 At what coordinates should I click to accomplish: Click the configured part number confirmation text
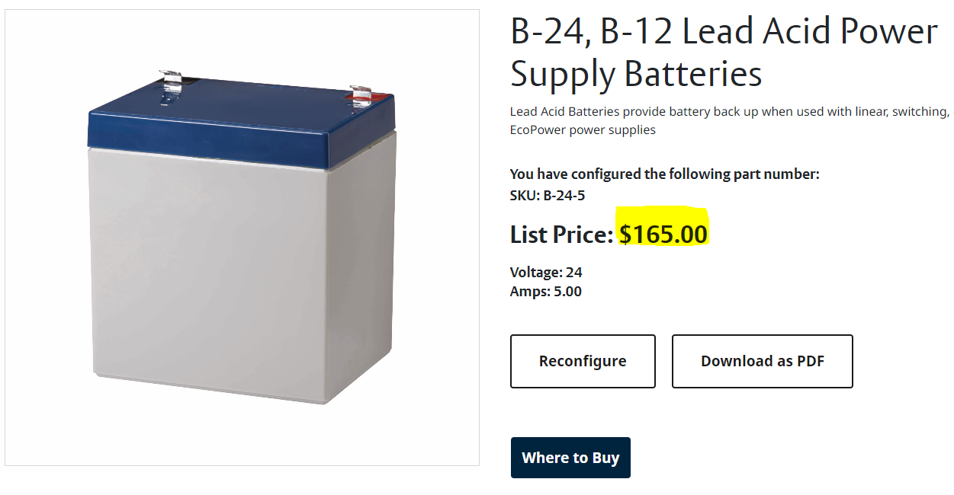click(664, 174)
